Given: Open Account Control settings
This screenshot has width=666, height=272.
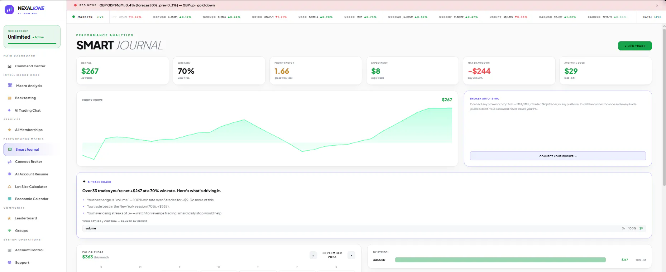Looking at the screenshot, I should click(29, 250).
